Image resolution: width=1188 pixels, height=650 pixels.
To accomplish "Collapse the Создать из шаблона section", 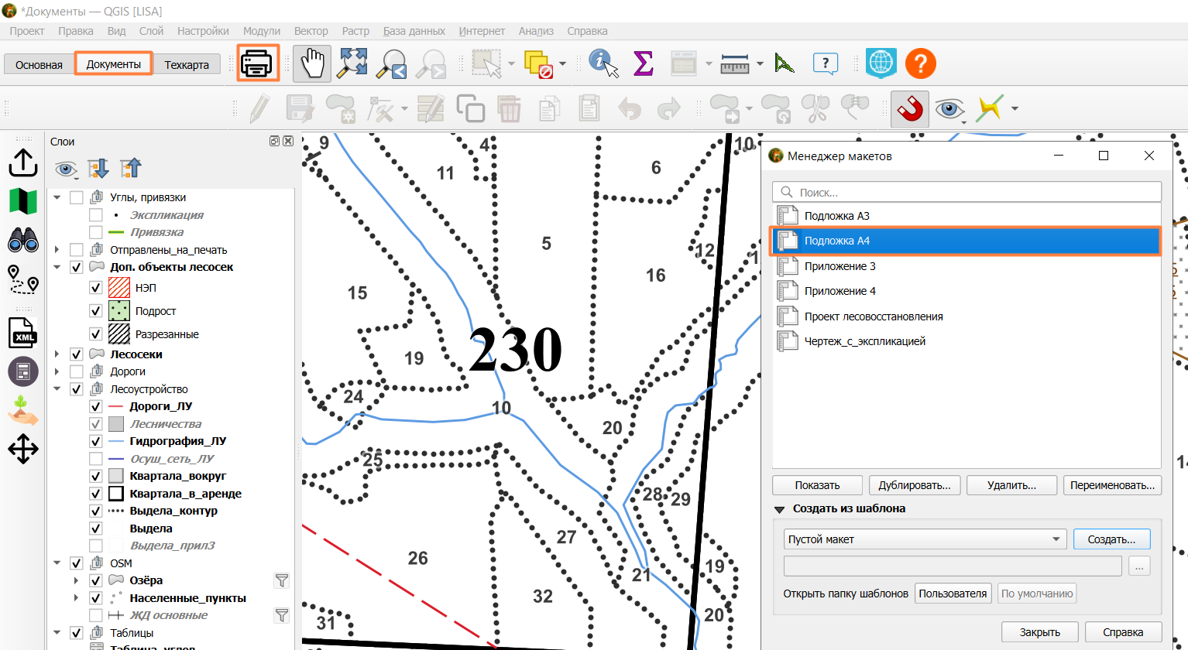I will pyautogui.click(x=779, y=509).
